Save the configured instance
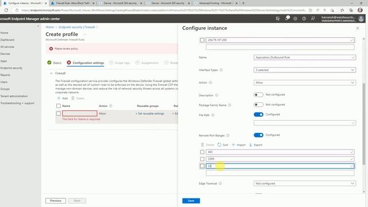 click(x=191, y=201)
